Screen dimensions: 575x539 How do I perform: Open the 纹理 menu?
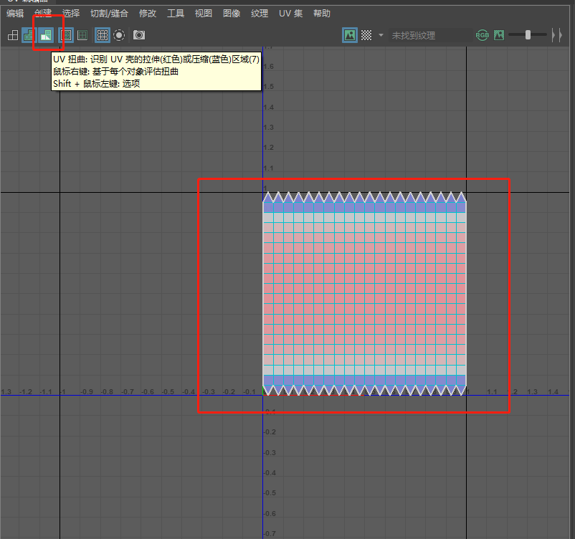coord(260,14)
